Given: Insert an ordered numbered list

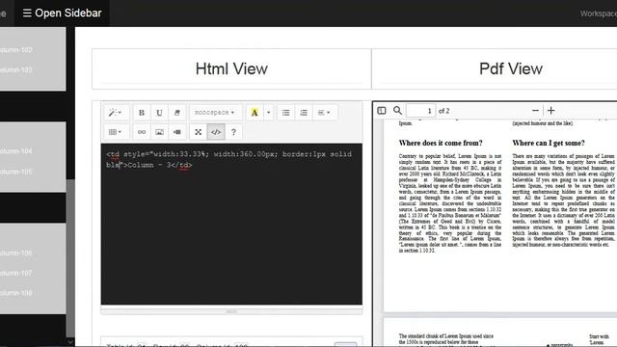Looking at the screenshot, I should click(x=304, y=113).
